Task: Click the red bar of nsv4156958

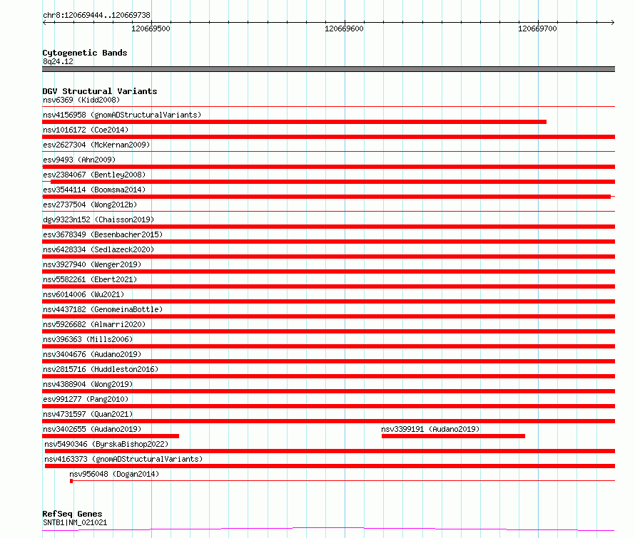Action: [295, 122]
